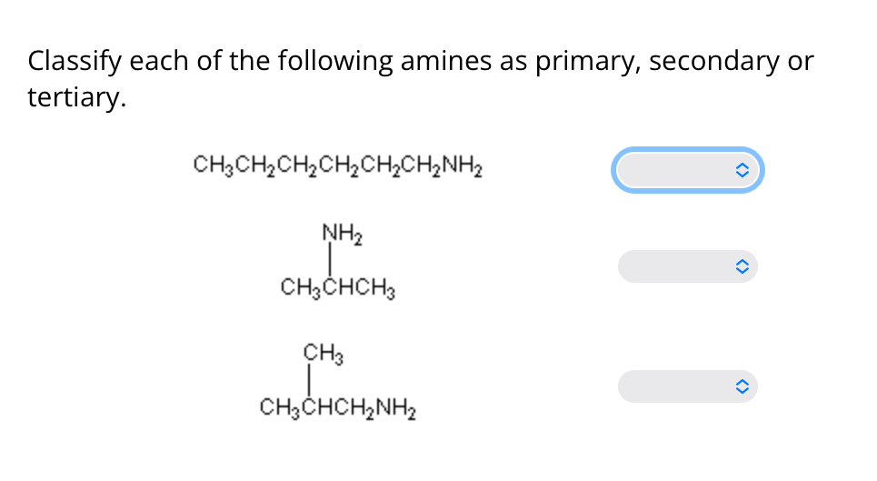The image size is (877, 481).
Task: Click the chevron arrows on the first dropdown
Action: click(x=742, y=170)
